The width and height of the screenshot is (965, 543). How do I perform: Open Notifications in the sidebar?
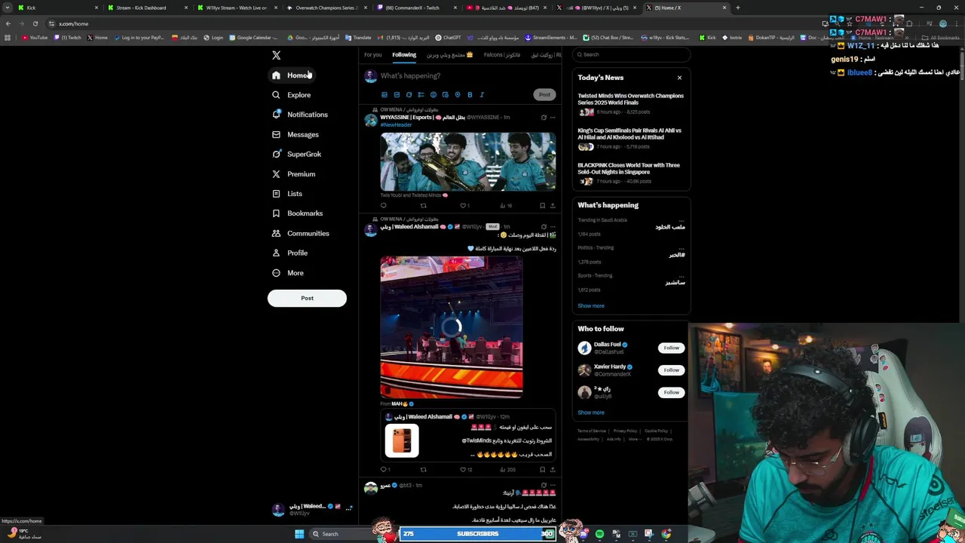pos(300,115)
